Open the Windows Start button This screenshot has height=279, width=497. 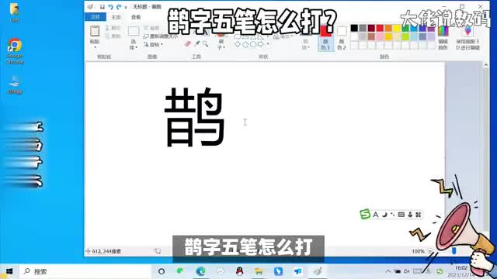click(x=9, y=271)
